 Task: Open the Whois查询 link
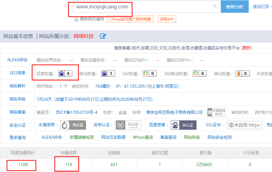click(x=143, y=137)
